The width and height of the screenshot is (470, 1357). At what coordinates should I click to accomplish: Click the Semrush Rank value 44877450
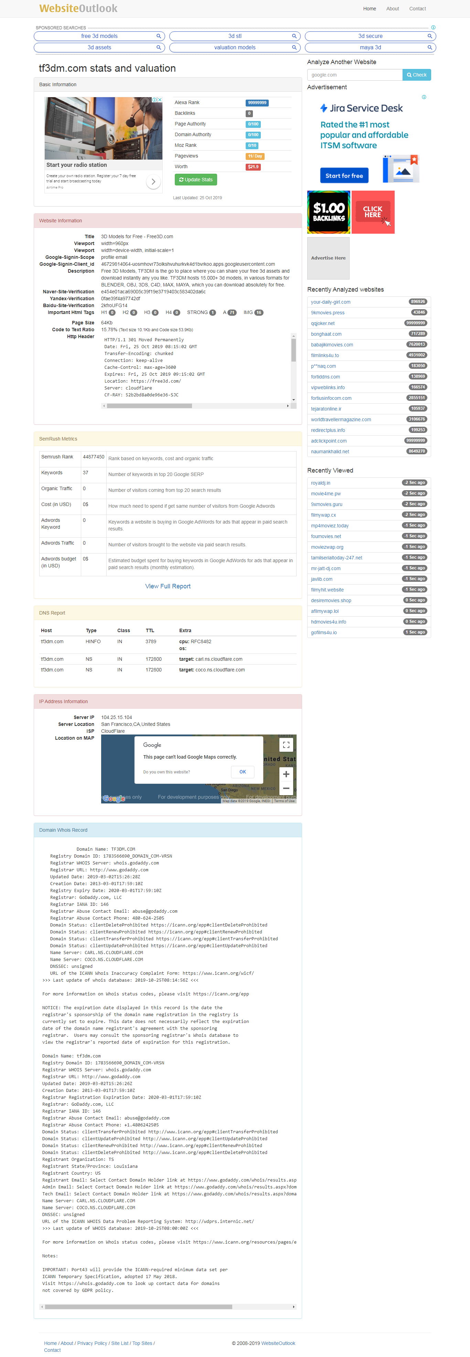tap(94, 457)
